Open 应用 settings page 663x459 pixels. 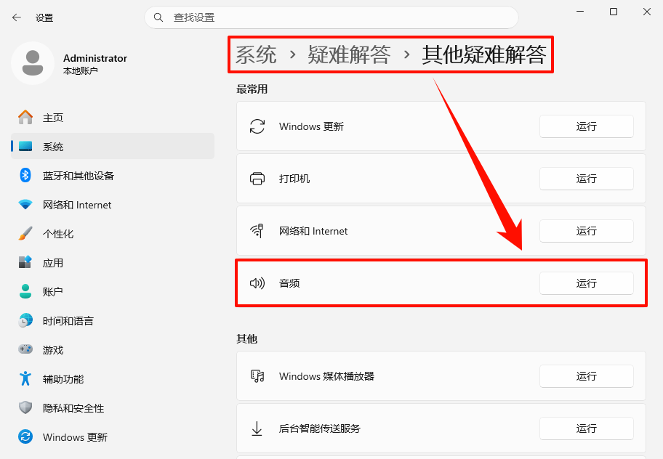pos(113,263)
